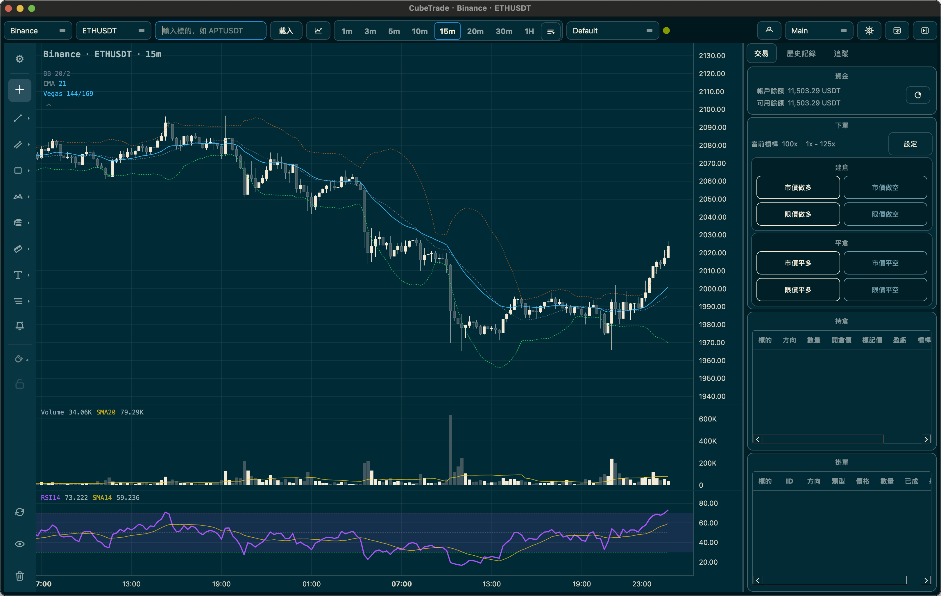
Task: Switch to 追蹤 tab
Action: (840, 53)
